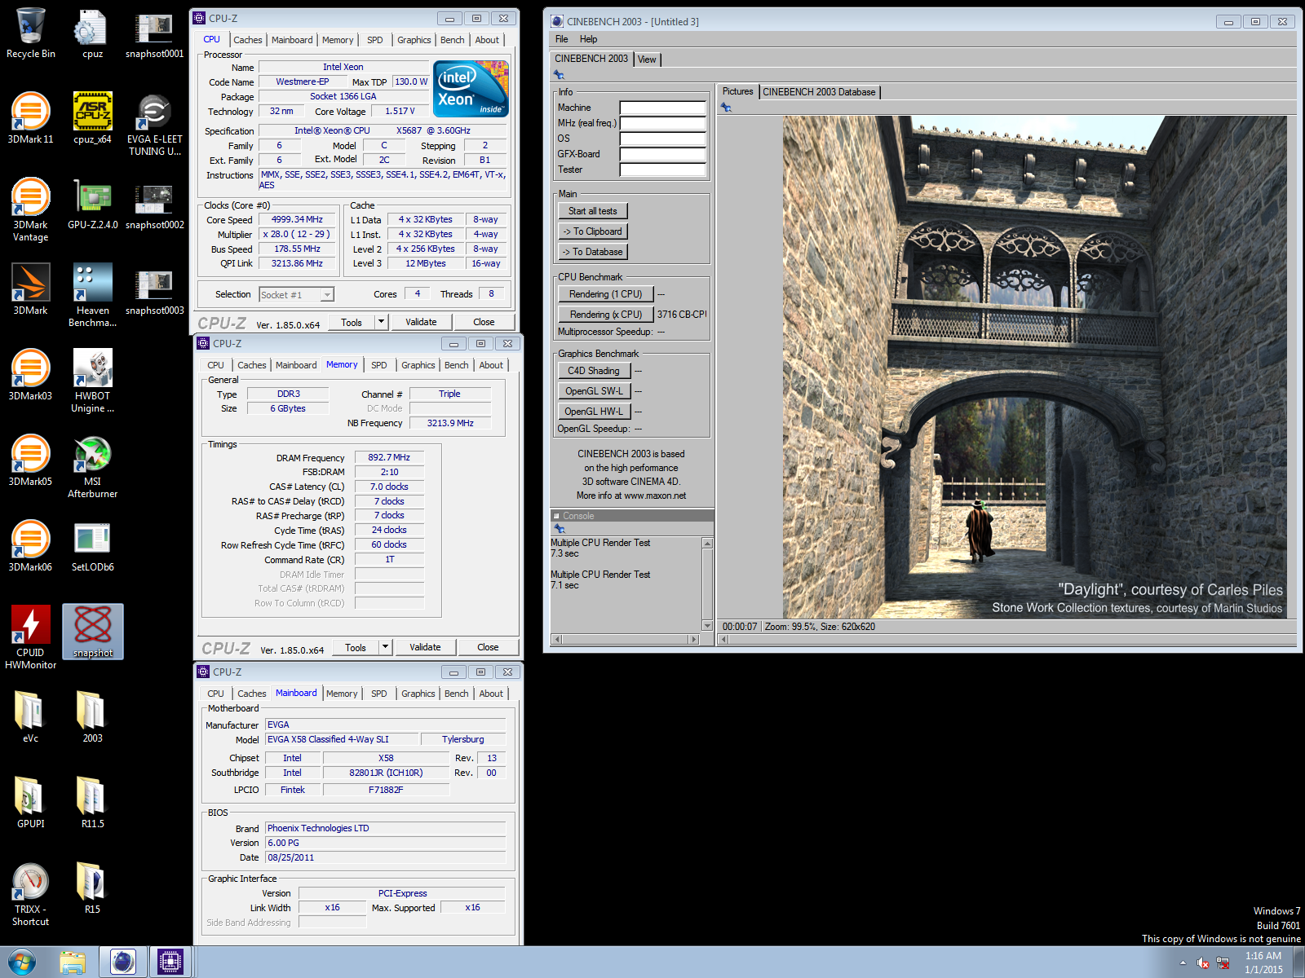Open the R11.5 folder
Image resolution: width=1305 pixels, height=978 pixels.
coord(92,804)
